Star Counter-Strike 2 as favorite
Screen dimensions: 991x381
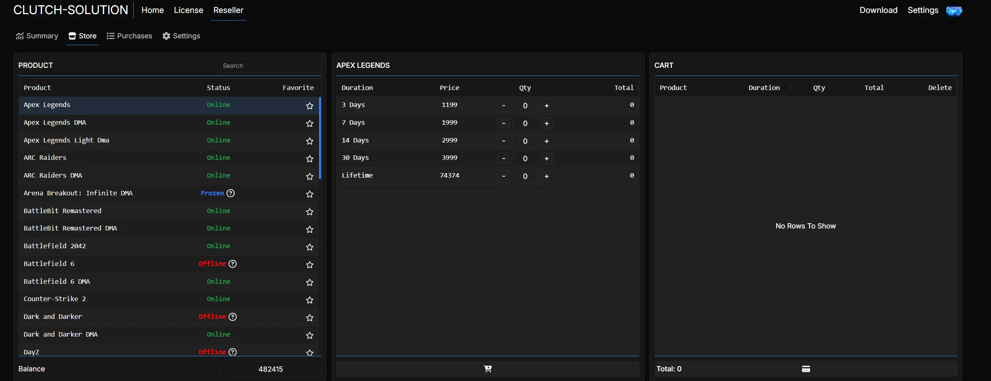point(310,300)
